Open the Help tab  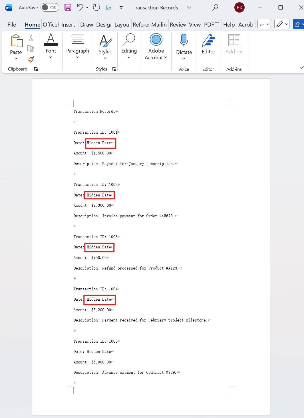(229, 25)
